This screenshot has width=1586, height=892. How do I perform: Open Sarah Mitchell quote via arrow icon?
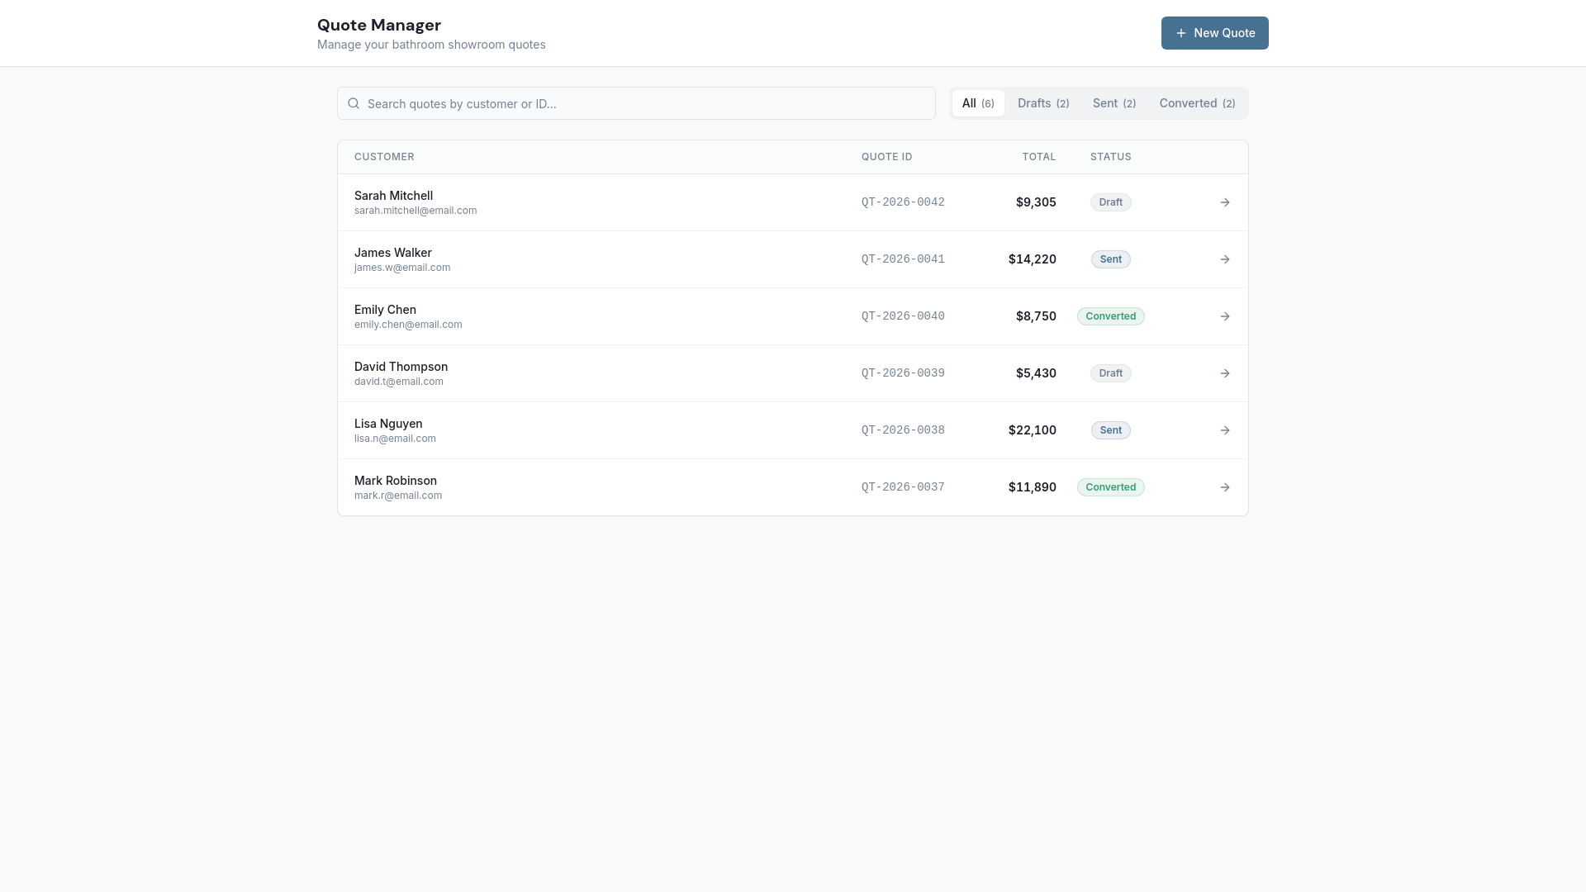(x=1225, y=202)
